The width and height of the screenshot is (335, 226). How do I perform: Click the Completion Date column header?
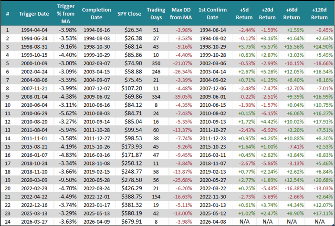point(98,13)
